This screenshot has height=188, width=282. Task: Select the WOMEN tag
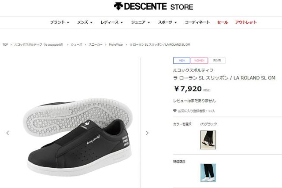tap(199, 61)
